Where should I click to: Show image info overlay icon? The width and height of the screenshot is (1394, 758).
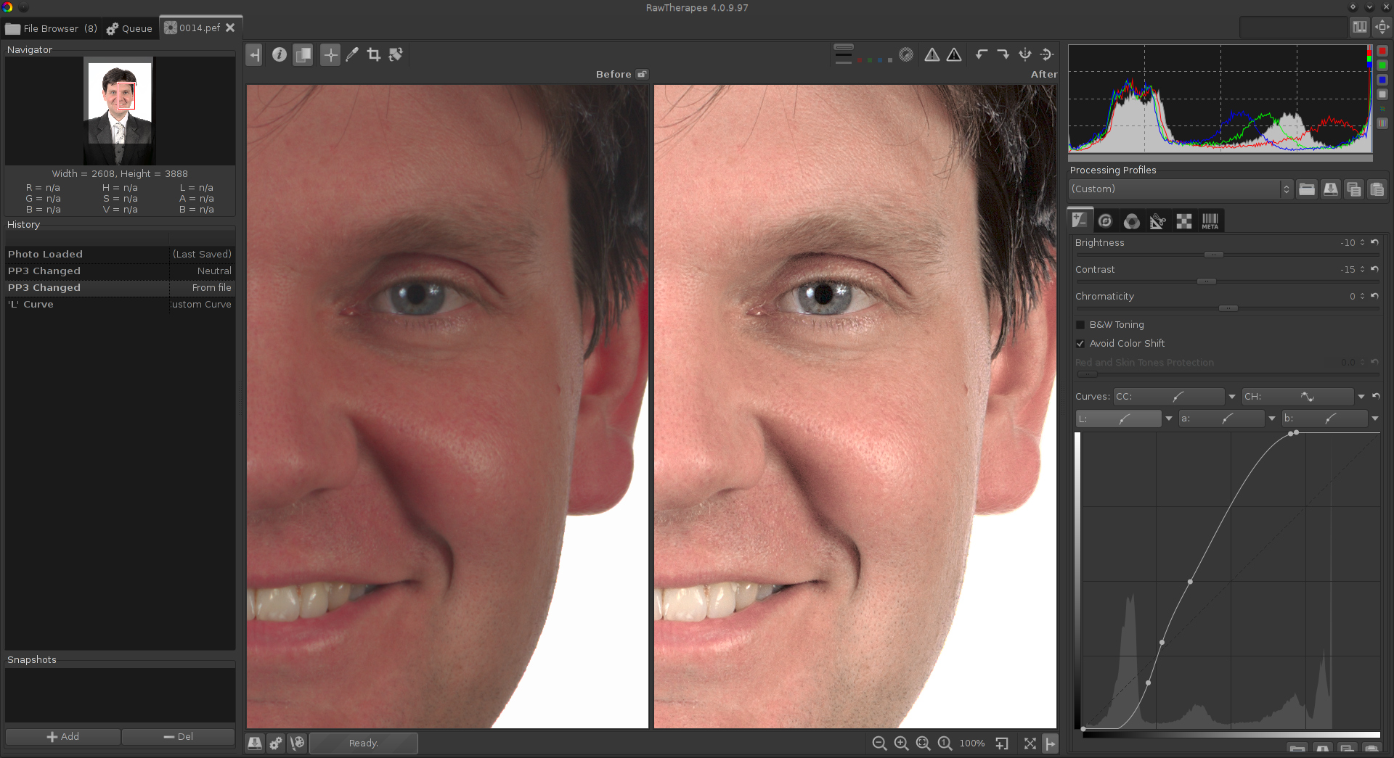click(280, 54)
